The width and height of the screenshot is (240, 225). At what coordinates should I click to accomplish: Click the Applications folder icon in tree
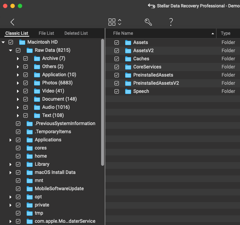click(30, 140)
